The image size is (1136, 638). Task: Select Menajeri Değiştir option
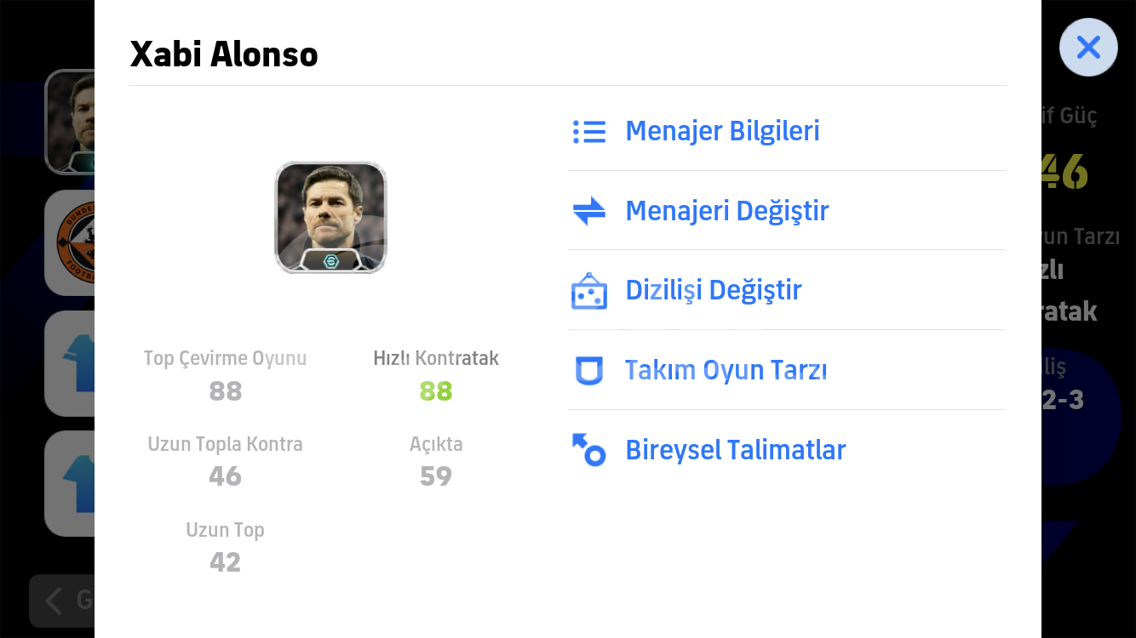click(787, 211)
